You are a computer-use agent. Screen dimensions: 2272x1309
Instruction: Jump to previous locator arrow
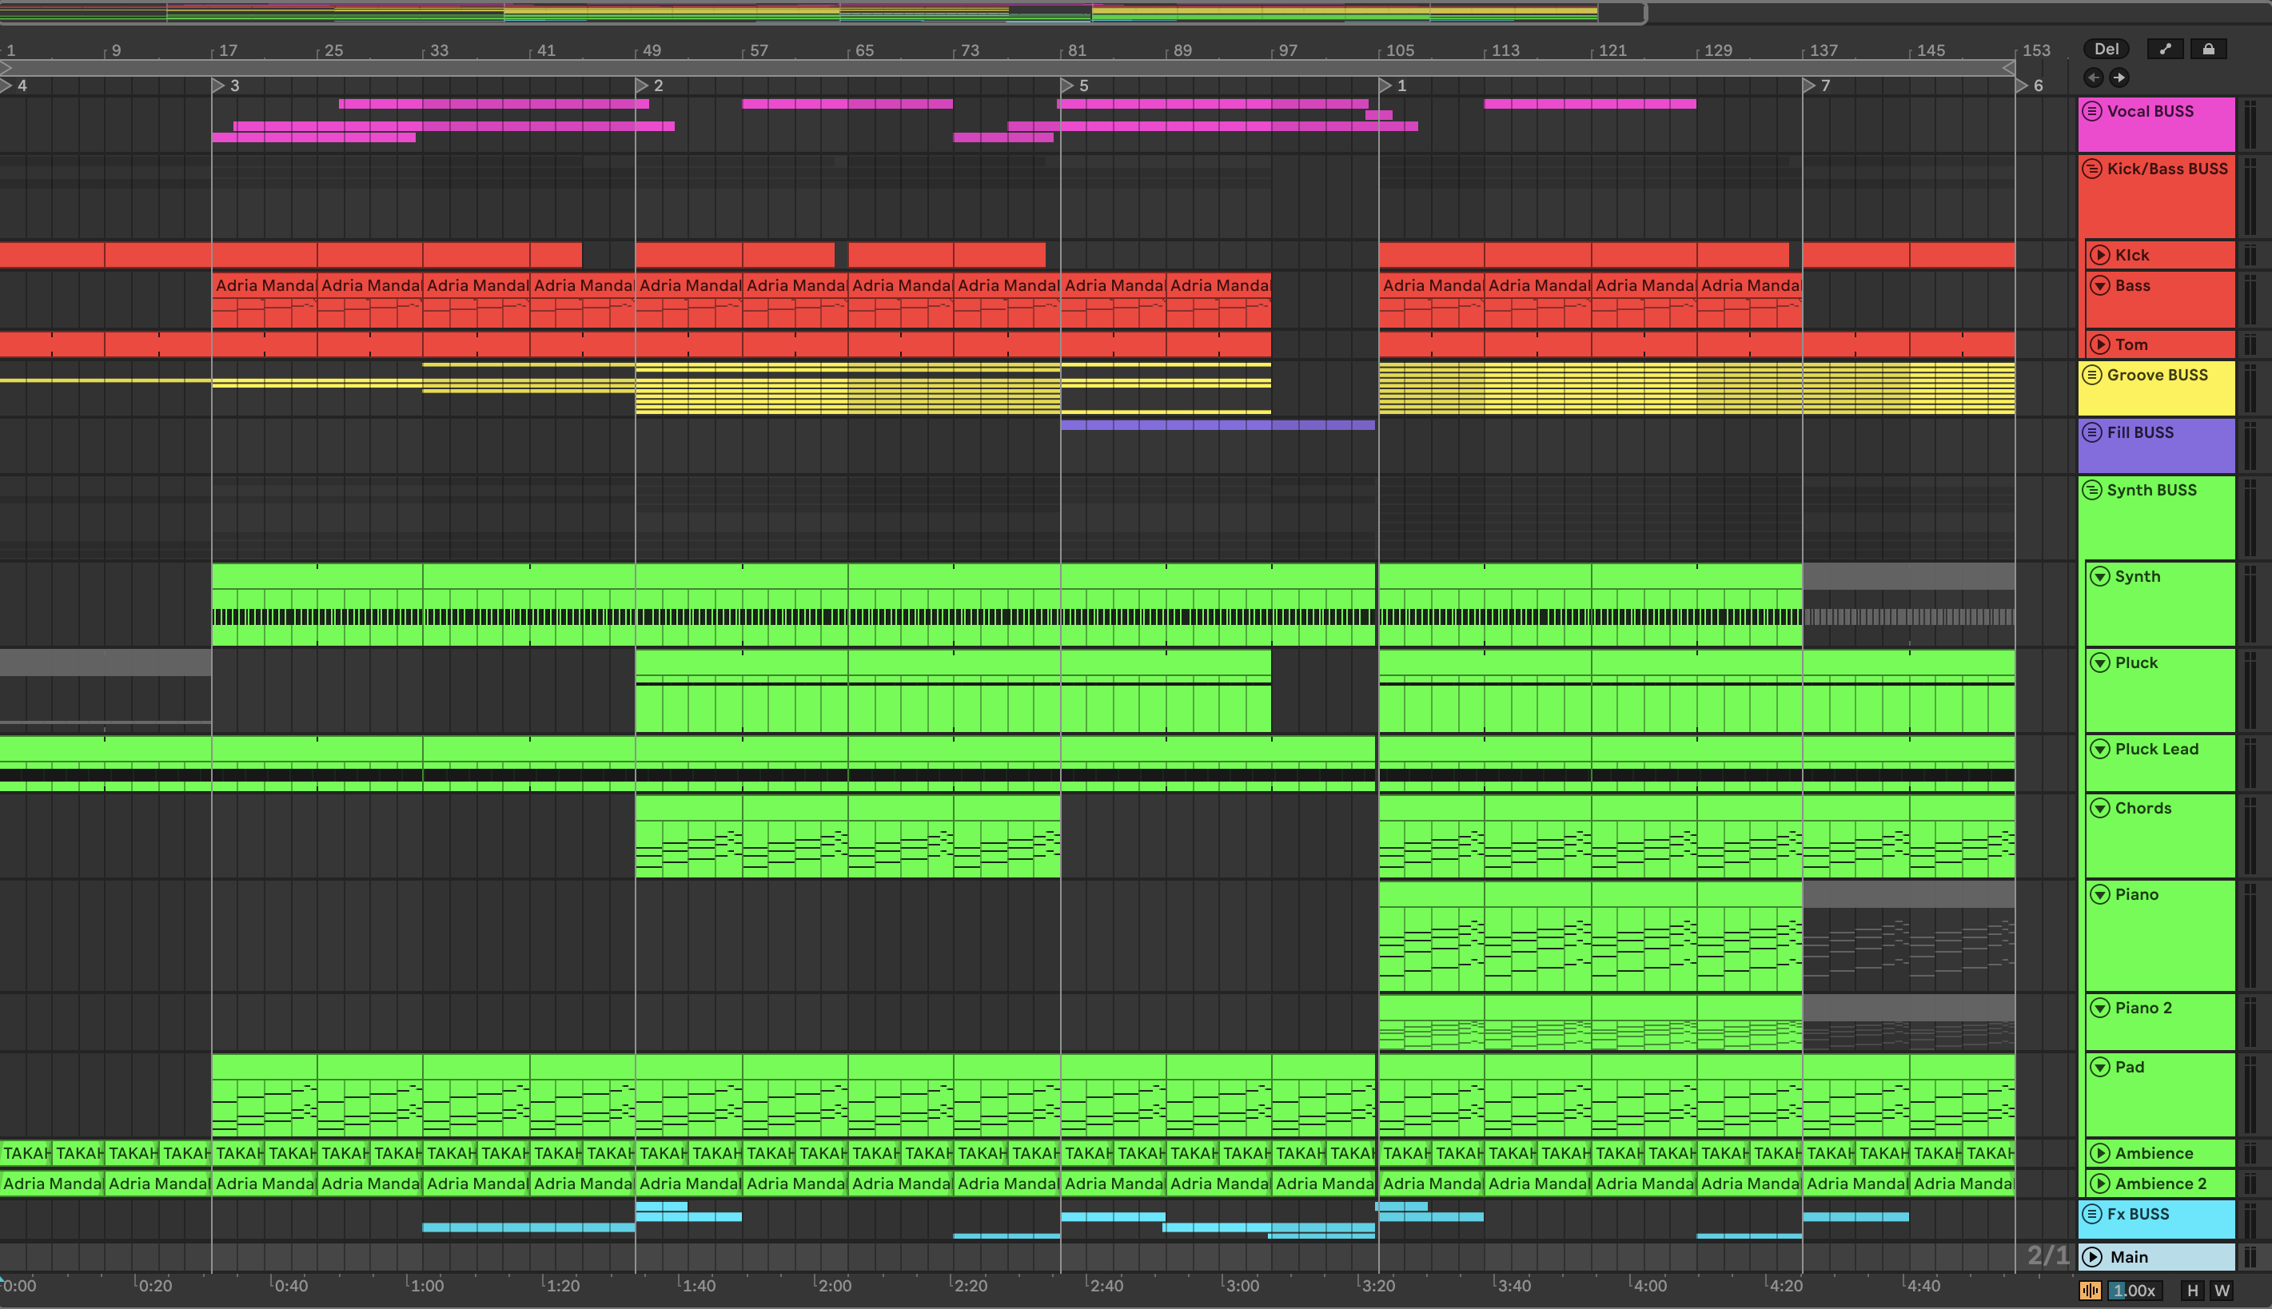[2094, 78]
